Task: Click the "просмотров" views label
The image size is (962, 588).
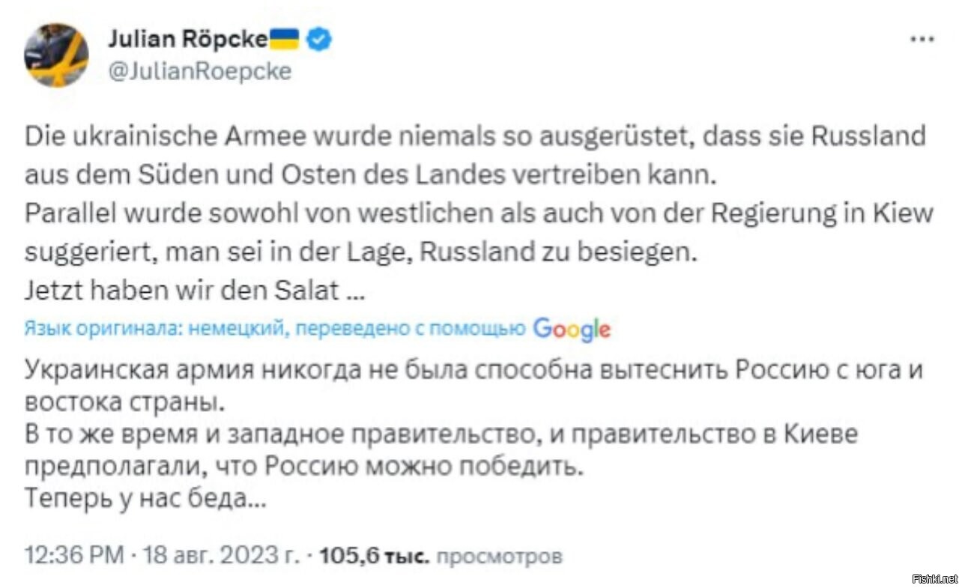Action: click(x=498, y=557)
